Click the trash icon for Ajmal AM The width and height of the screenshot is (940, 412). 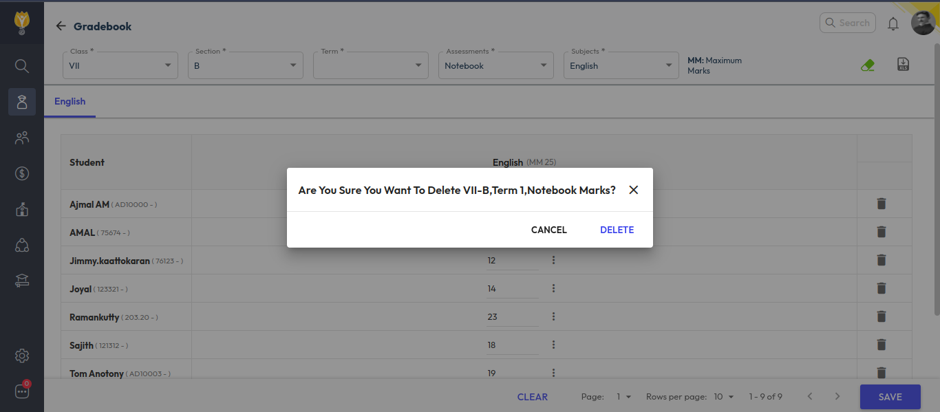pyautogui.click(x=881, y=204)
